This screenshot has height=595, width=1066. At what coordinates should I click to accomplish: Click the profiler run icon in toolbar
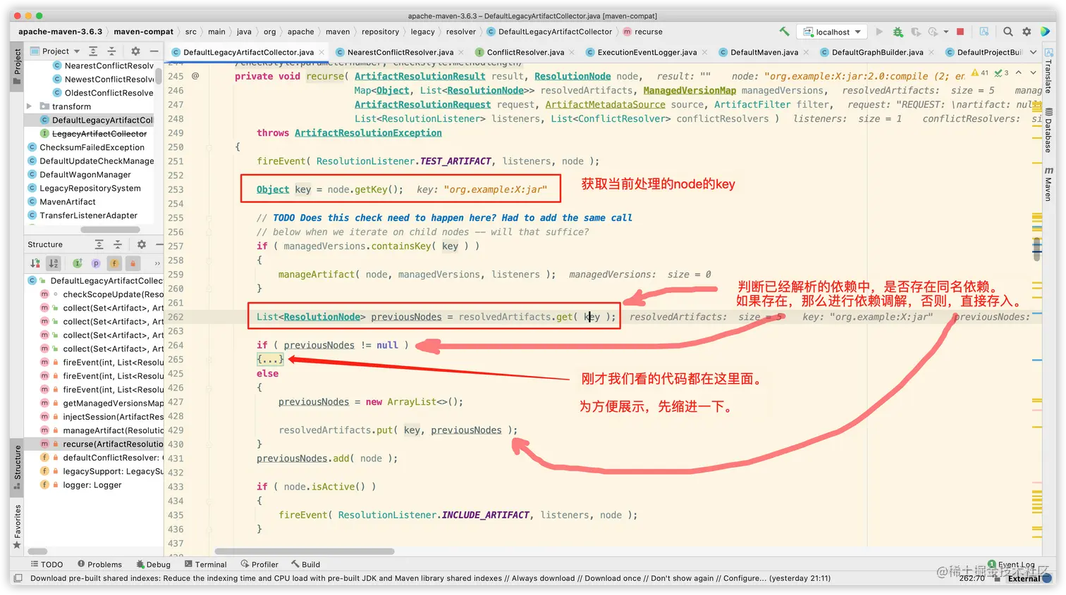pos(933,32)
